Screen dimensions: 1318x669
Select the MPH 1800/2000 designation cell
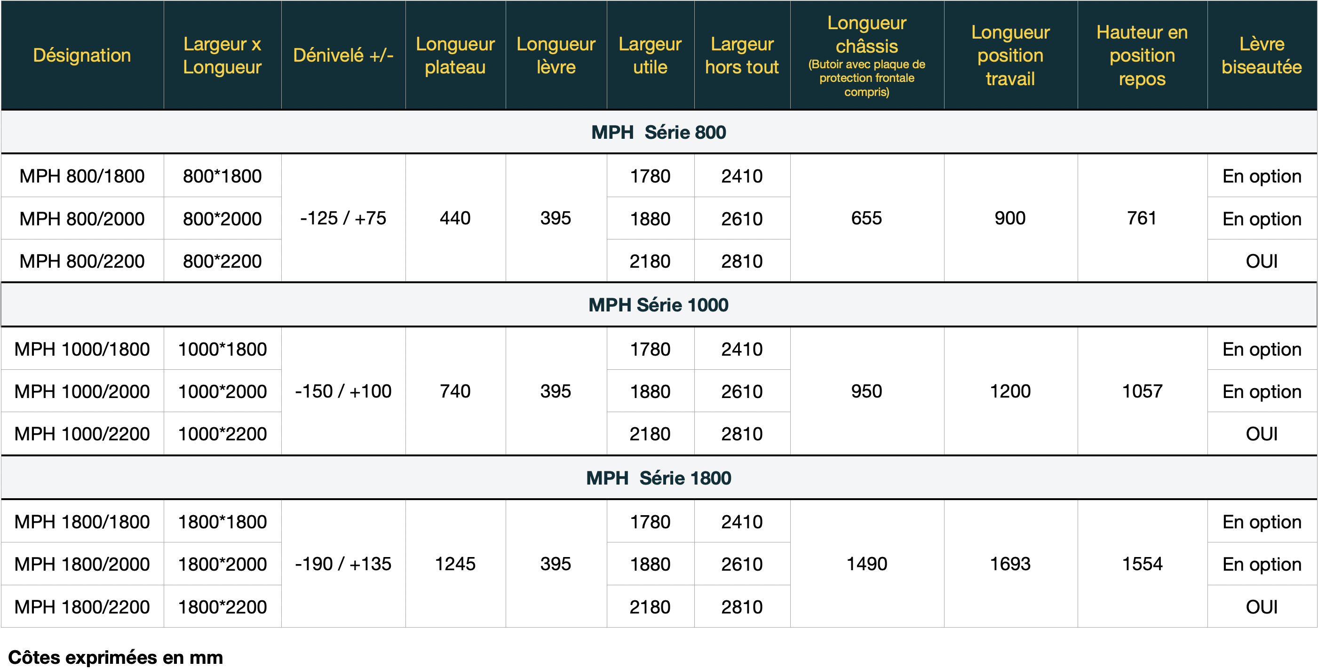point(82,564)
